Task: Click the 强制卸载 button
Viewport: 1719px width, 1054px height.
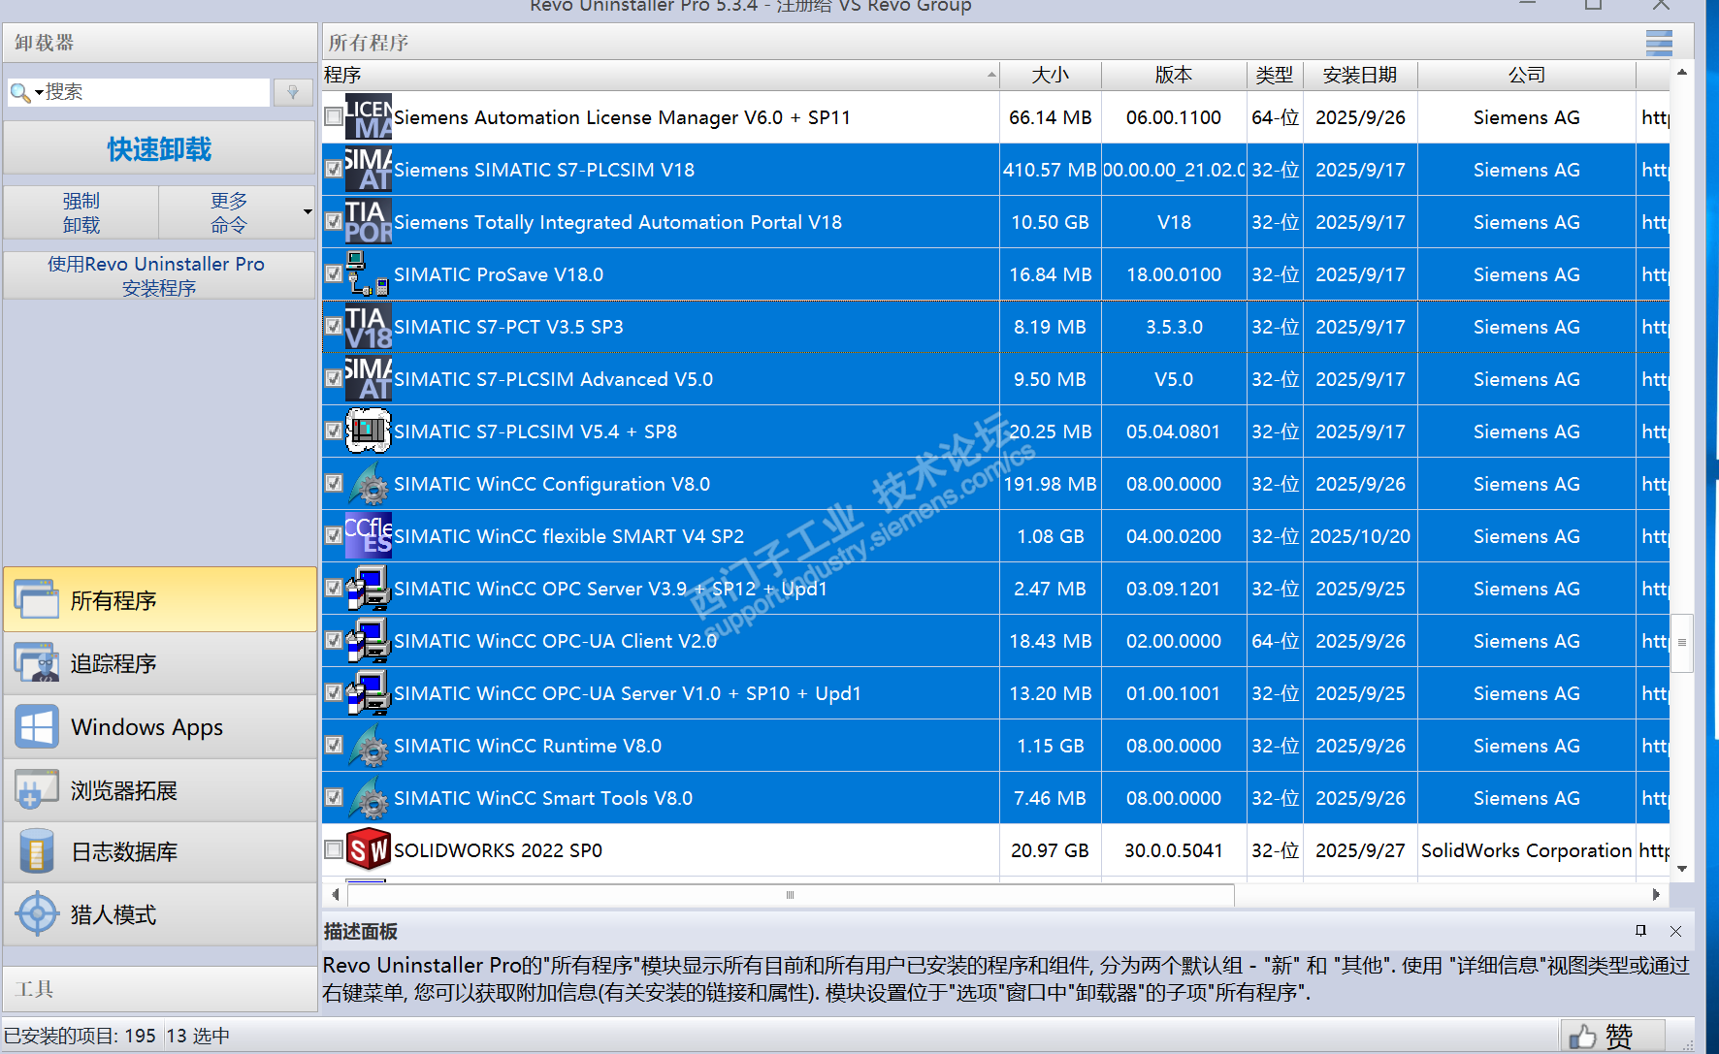Action: pos(81,212)
